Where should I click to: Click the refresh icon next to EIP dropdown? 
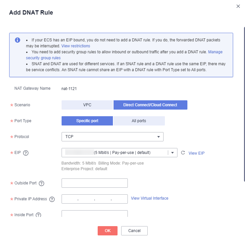[x=183, y=153]
